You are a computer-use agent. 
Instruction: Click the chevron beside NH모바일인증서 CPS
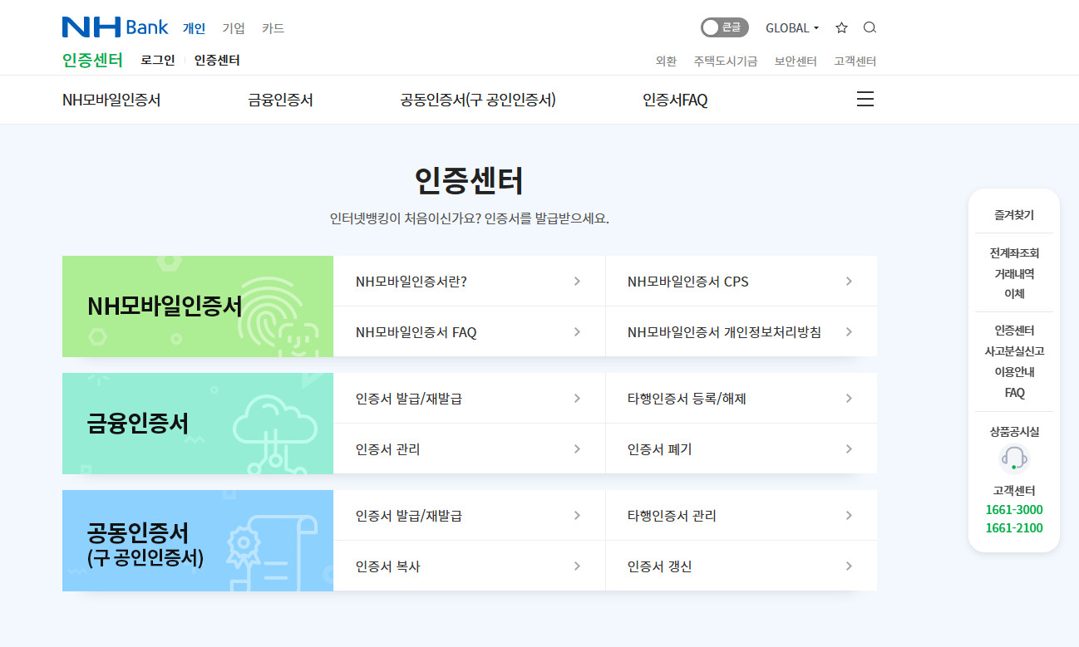coord(849,281)
